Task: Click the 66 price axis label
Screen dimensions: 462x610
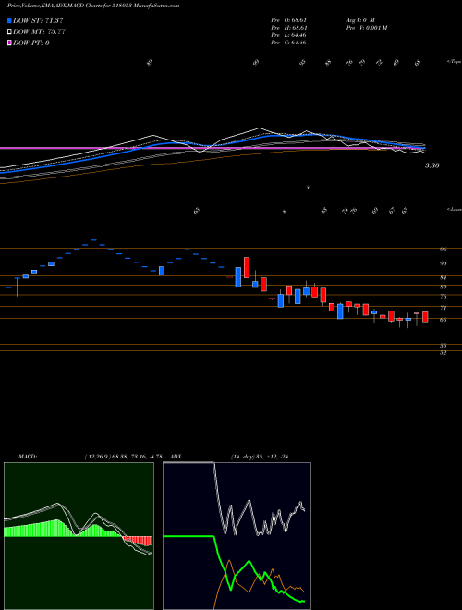Action: (x=443, y=320)
